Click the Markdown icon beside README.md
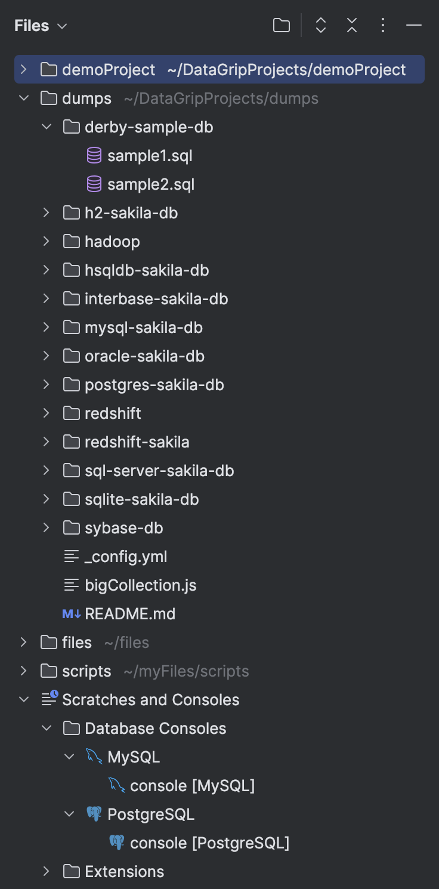The height and width of the screenshot is (889, 439). tap(72, 613)
